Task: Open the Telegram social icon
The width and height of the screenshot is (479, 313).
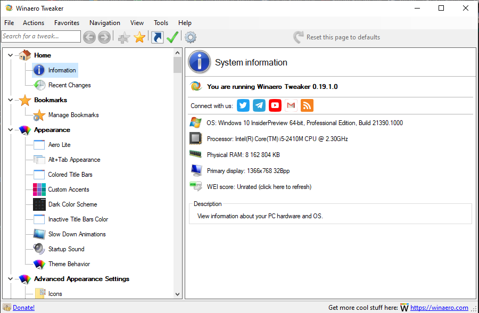Action: [259, 105]
